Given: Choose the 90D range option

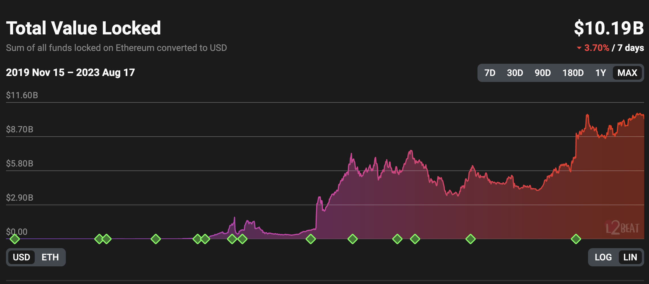Looking at the screenshot, I should coord(542,73).
